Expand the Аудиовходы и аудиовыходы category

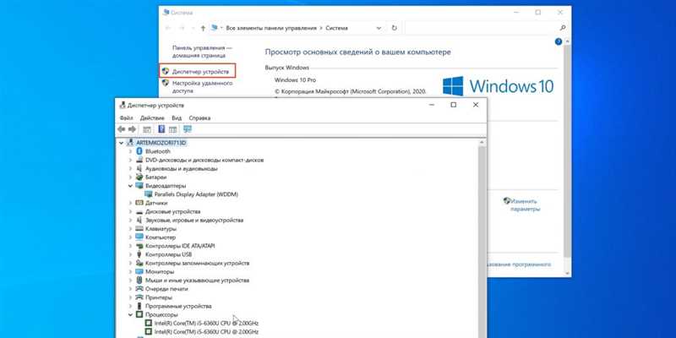pyautogui.click(x=130, y=168)
